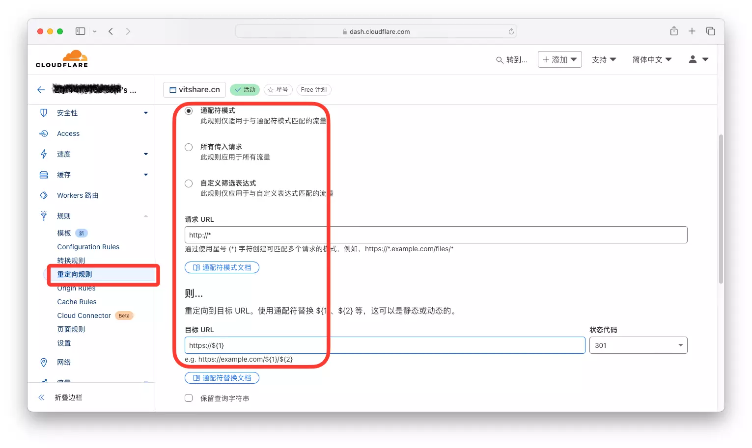Click the Cloudflare logo

click(62, 59)
